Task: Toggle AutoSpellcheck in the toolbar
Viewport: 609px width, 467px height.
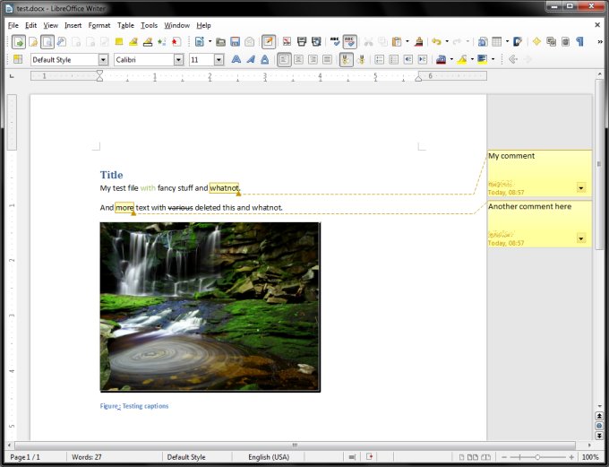Action: (x=350, y=41)
